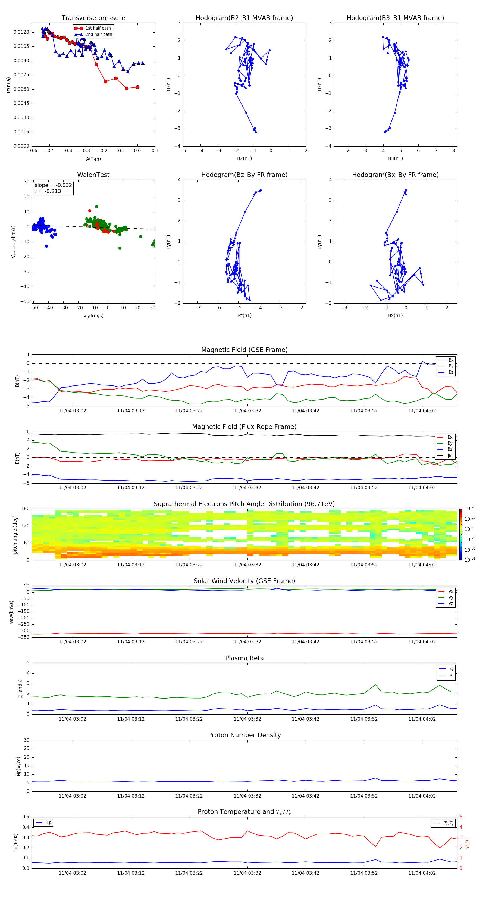Click the "V_A(km/s)" x-axis label
Viewport: 489px width, 897px height.
click(x=93, y=316)
